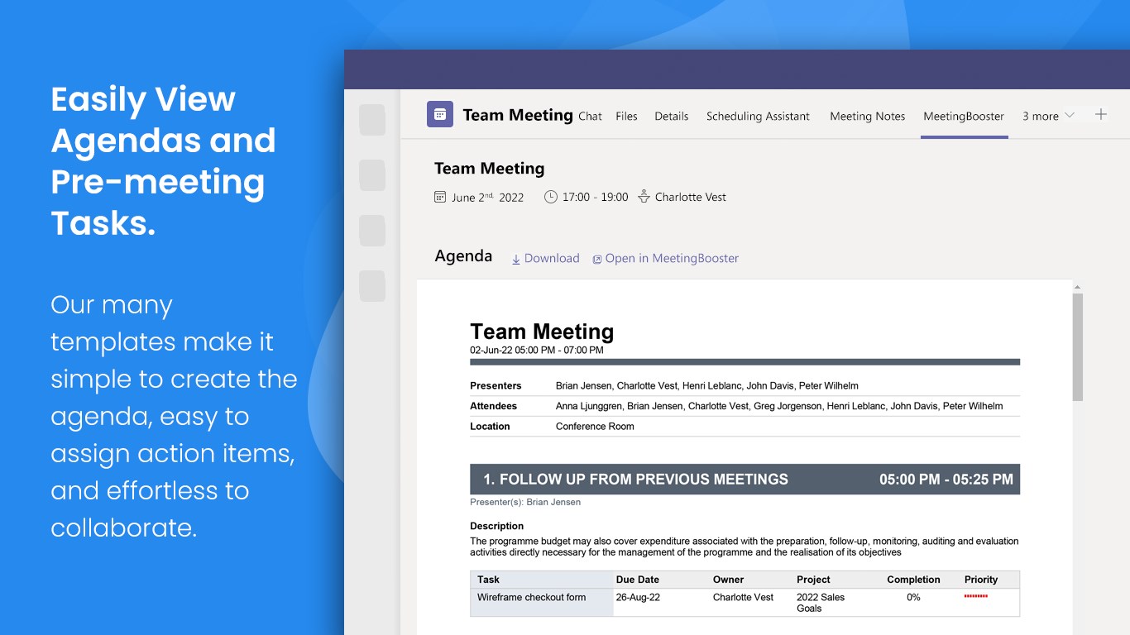Download the agenda

pyautogui.click(x=552, y=259)
